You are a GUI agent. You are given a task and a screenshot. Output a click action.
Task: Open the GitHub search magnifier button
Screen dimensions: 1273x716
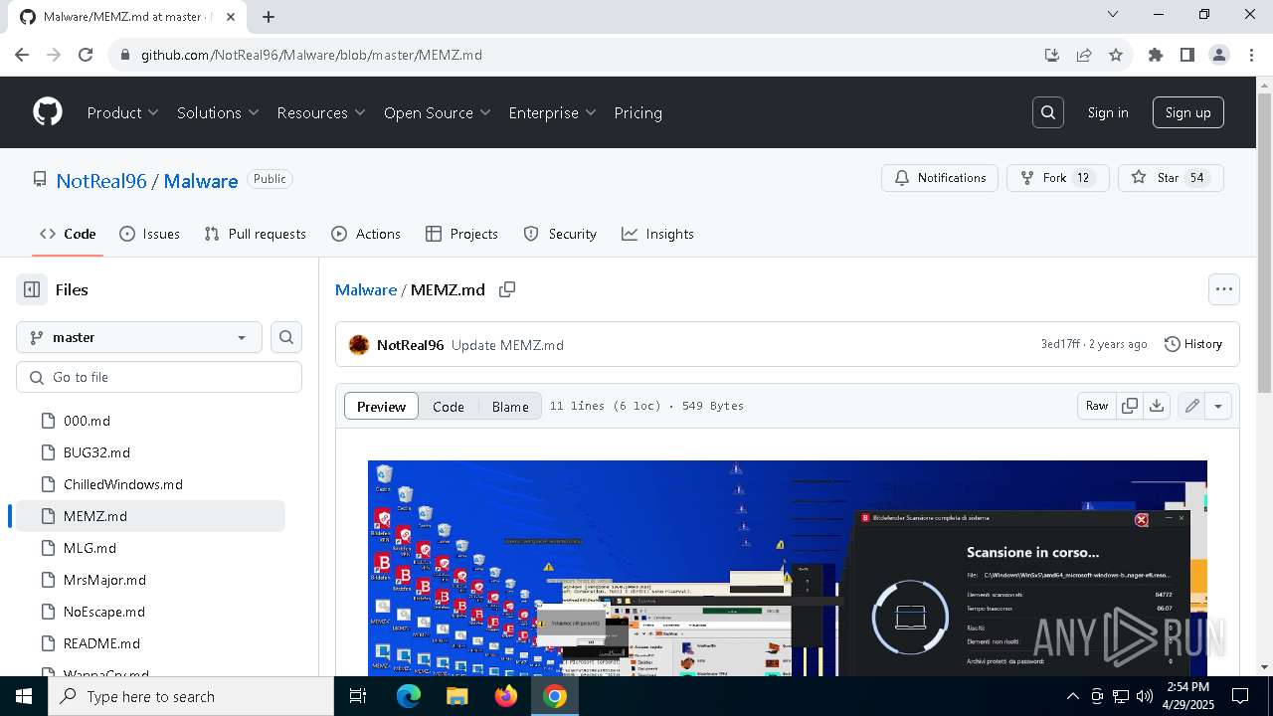click(x=1048, y=112)
